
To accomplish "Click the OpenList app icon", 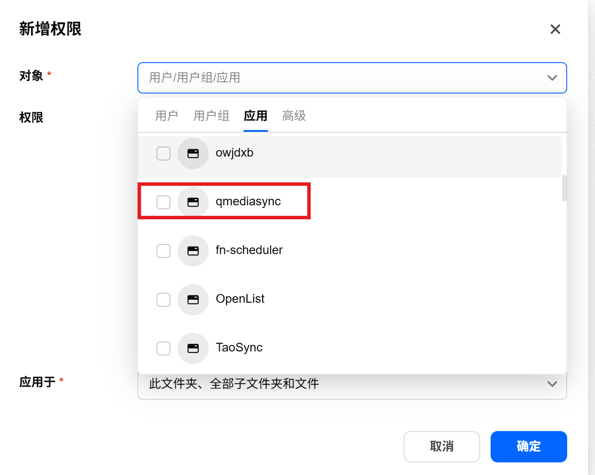I will click(x=193, y=300).
